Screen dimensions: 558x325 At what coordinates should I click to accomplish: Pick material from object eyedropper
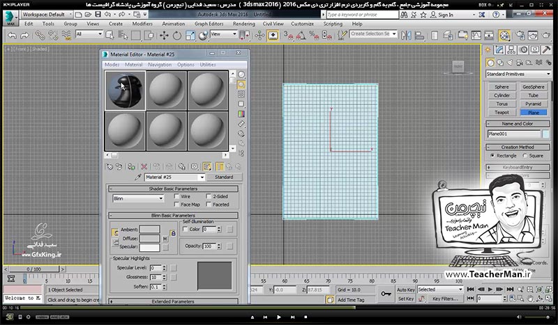tap(138, 177)
